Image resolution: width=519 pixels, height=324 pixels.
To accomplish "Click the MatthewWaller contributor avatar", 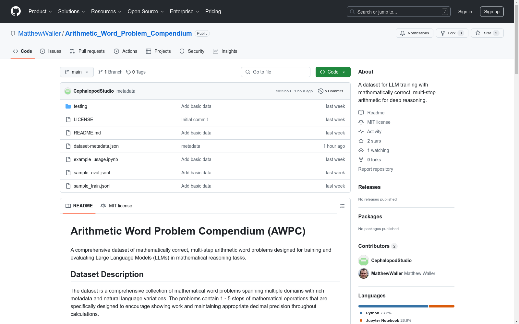I will pyautogui.click(x=364, y=273).
